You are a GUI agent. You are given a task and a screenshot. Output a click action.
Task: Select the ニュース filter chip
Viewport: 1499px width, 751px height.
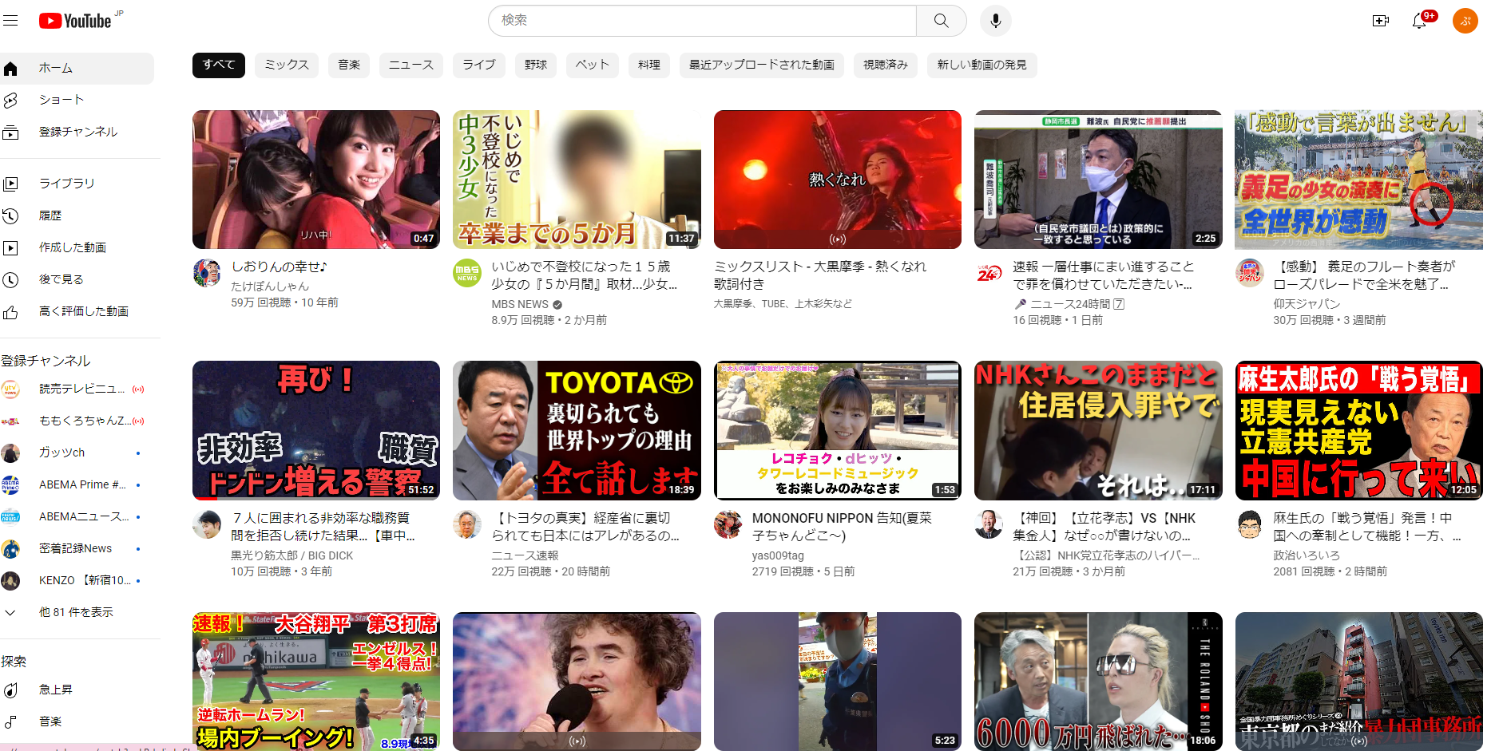point(411,65)
